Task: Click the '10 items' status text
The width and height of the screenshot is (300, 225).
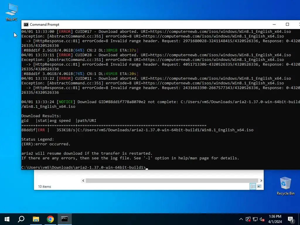Action: point(45,187)
